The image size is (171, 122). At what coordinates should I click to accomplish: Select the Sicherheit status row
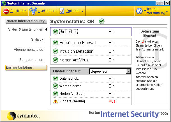click(91, 32)
